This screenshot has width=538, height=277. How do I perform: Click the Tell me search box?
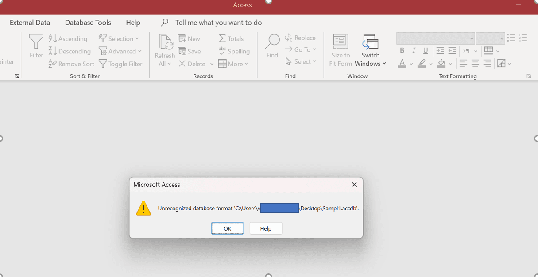[218, 23]
